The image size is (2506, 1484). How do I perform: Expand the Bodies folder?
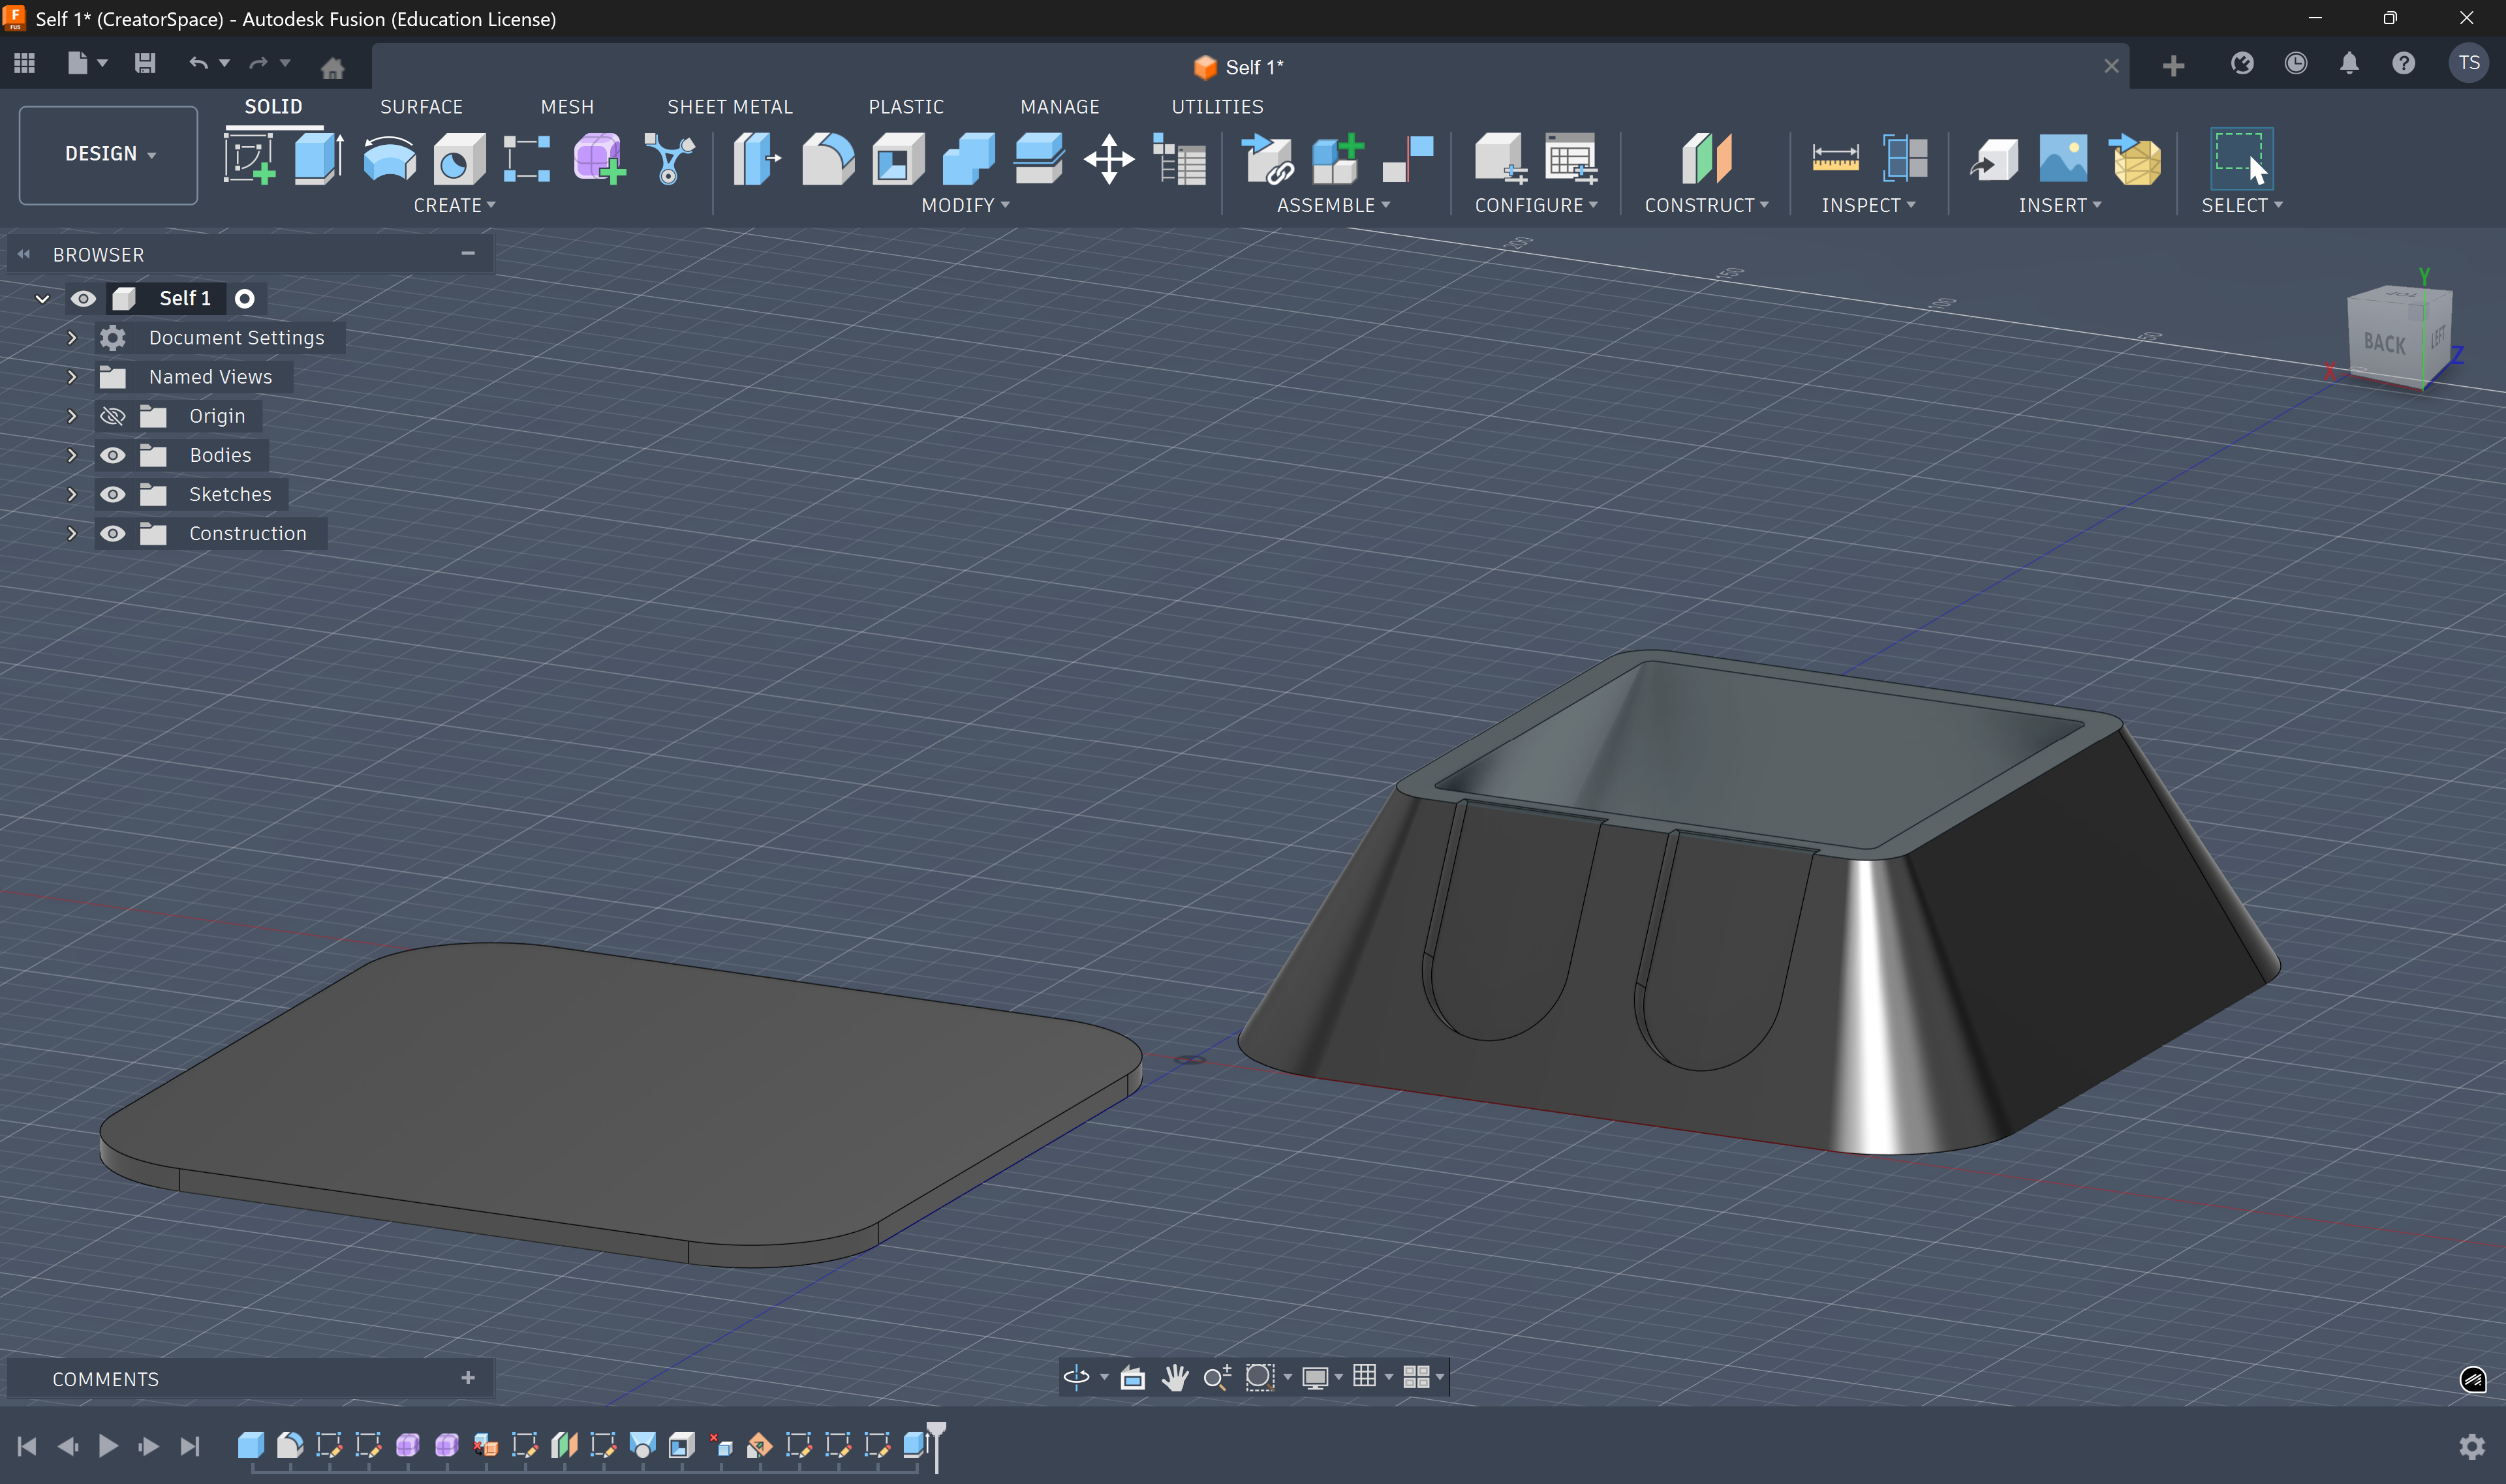pyautogui.click(x=71, y=455)
